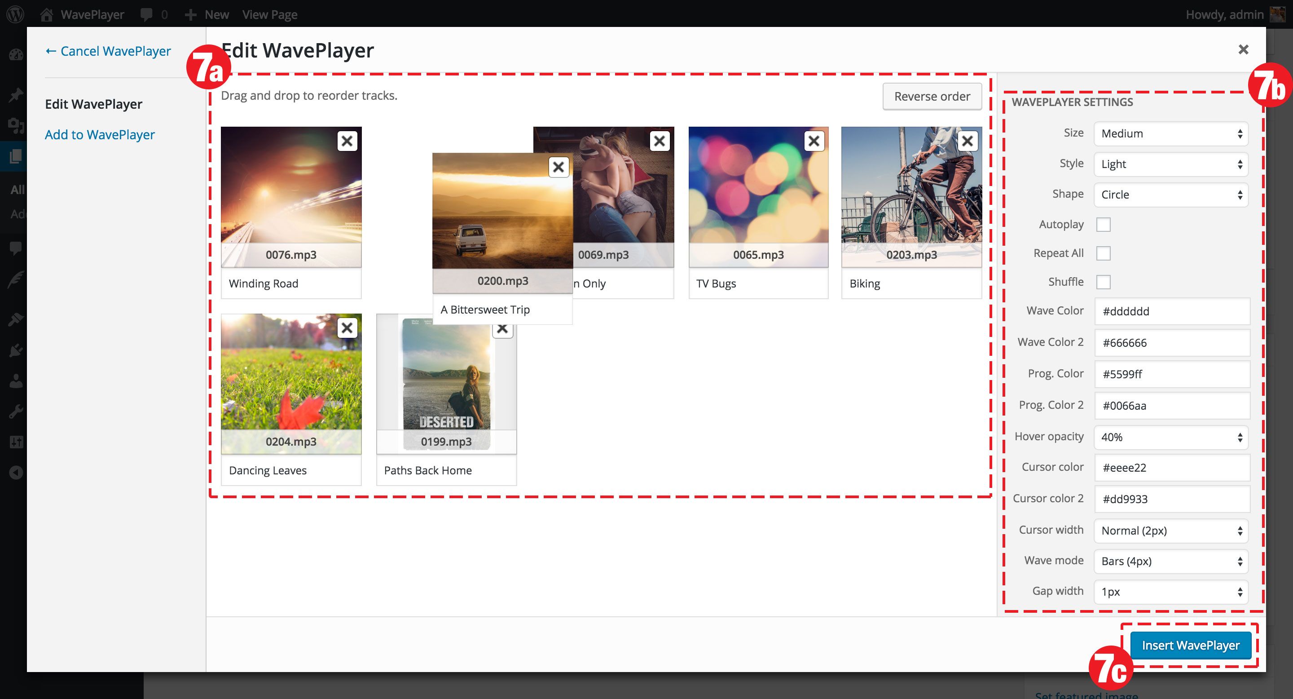Viewport: 1293px width, 699px height.
Task: Remove the 0204.mp3 Dancing Leaves track
Action: click(x=347, y=328)
